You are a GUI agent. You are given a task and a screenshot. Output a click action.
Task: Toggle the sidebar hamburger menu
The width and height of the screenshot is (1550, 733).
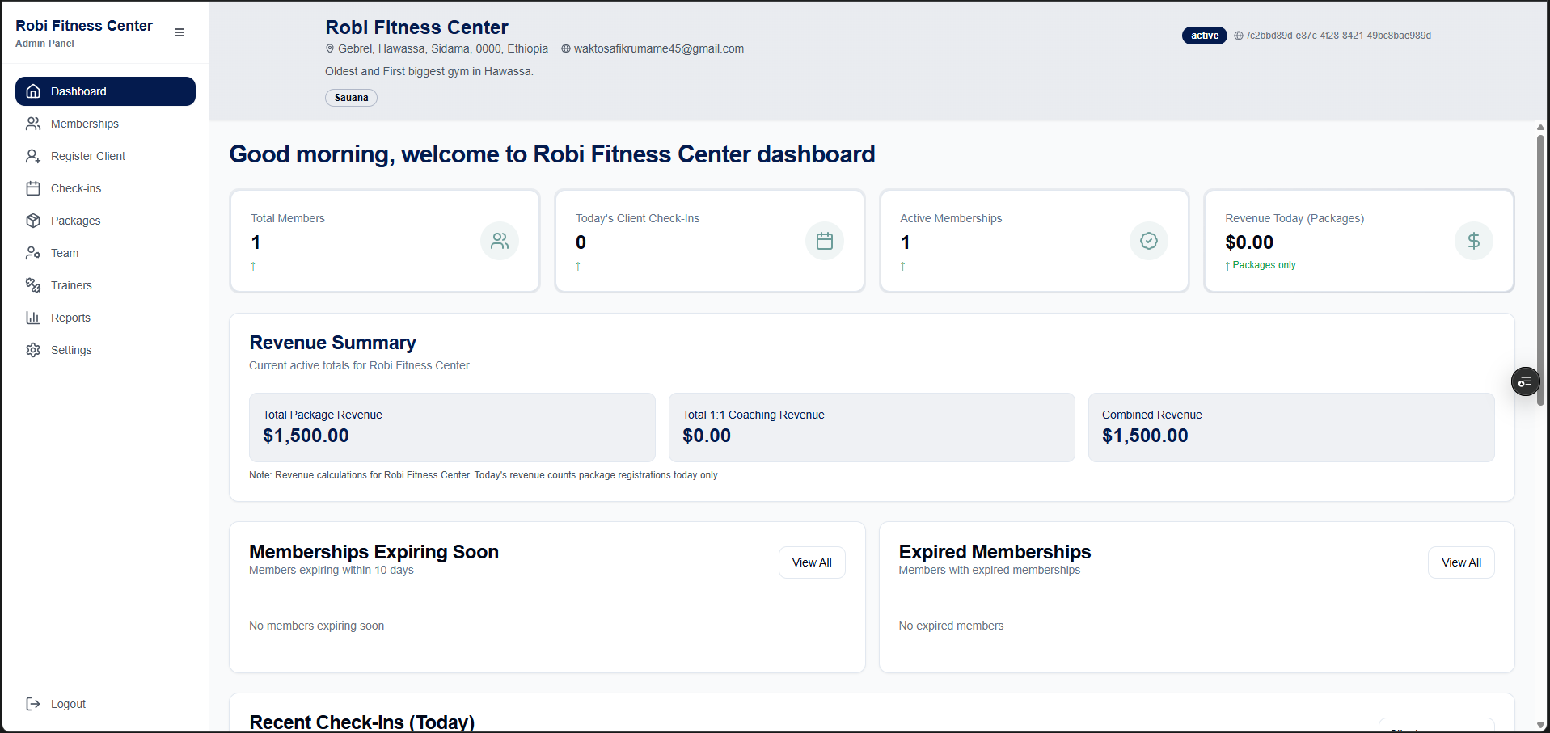(x=179, y=32)
